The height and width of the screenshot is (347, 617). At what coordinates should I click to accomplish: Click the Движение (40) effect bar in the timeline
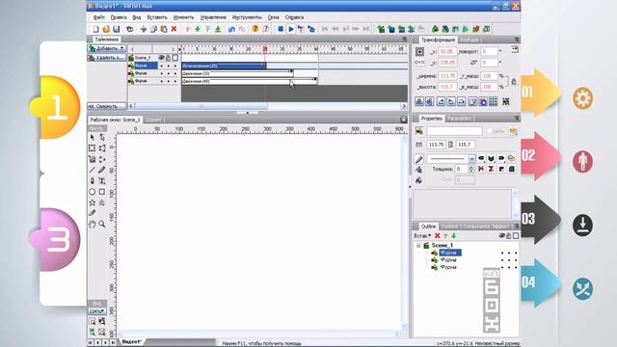(x=249, y=81)
